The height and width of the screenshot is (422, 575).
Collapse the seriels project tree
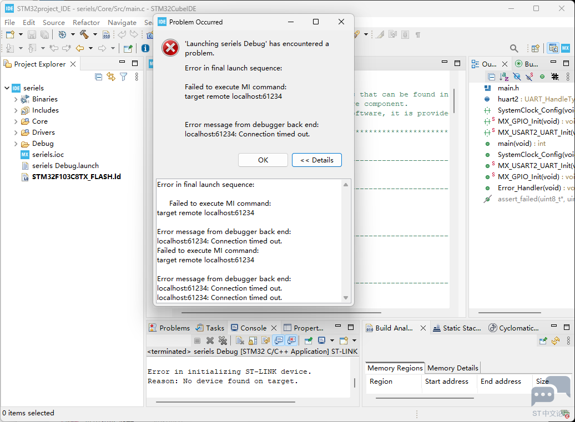(7, 88)
